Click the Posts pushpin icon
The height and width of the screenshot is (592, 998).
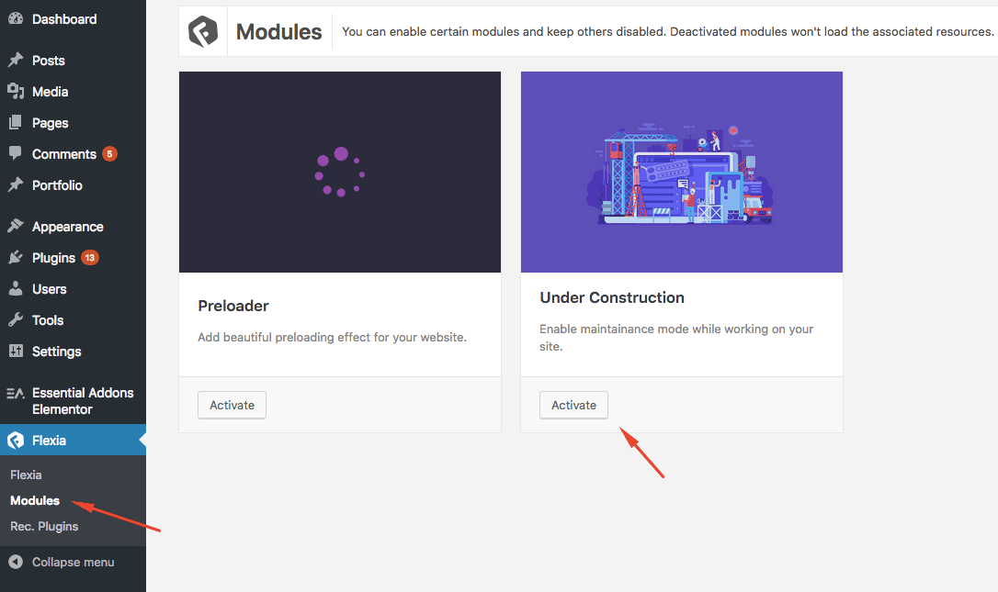pos(16,60)
